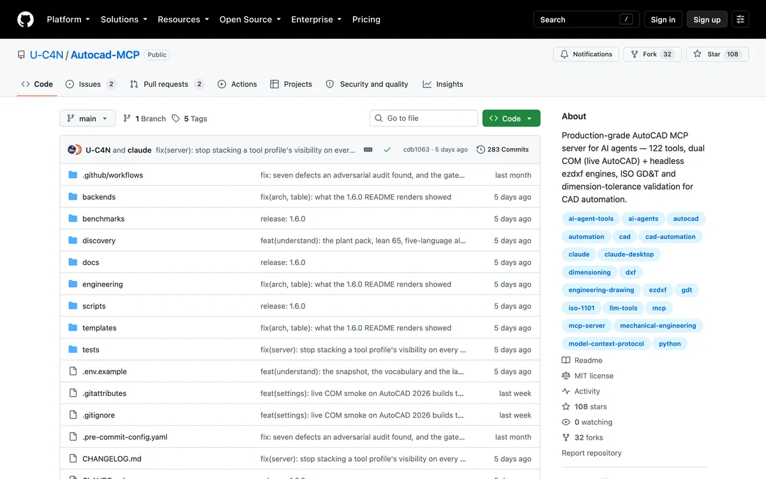The width and height of the screenshot is (766, 479).
Task: Click the templates folder icon
Action: pos(73,328)
